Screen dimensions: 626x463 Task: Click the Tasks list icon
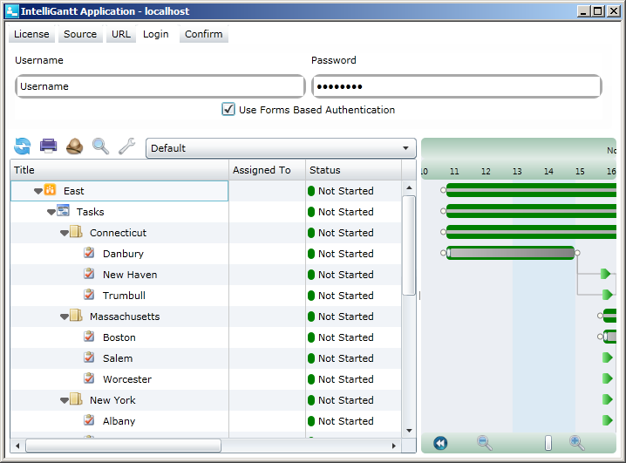pyautogui.click(x=63, y=210)
